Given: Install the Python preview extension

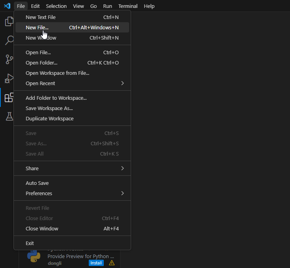Looking at the screenshot, I should [x=96, y=263].
